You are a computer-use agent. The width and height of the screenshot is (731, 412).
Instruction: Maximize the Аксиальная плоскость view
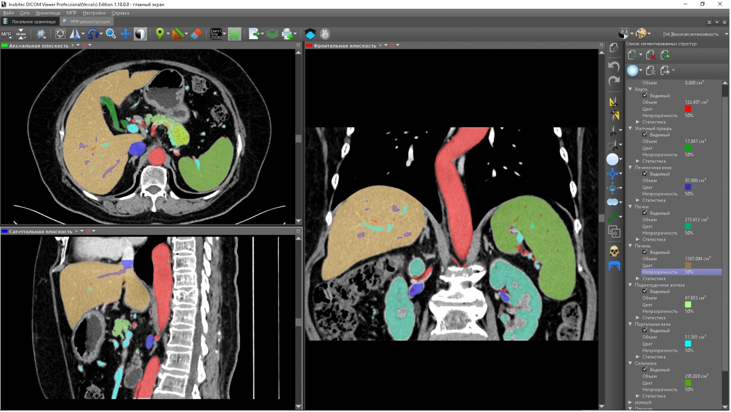pos(298,45)
